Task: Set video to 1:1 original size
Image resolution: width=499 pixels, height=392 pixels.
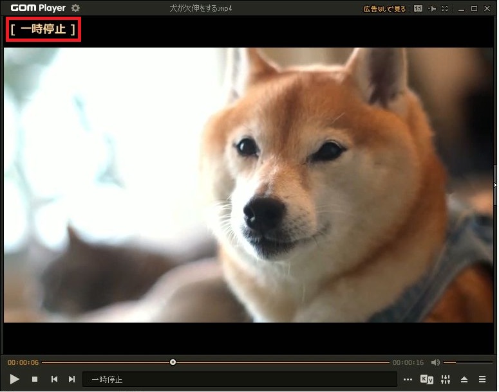Action: coord(419,9)
